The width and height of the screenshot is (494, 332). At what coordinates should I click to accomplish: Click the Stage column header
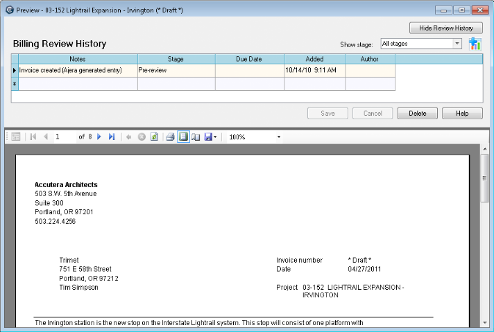point(176,59)
